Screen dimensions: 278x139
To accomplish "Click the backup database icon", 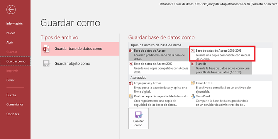I will (x=131, y=97).
